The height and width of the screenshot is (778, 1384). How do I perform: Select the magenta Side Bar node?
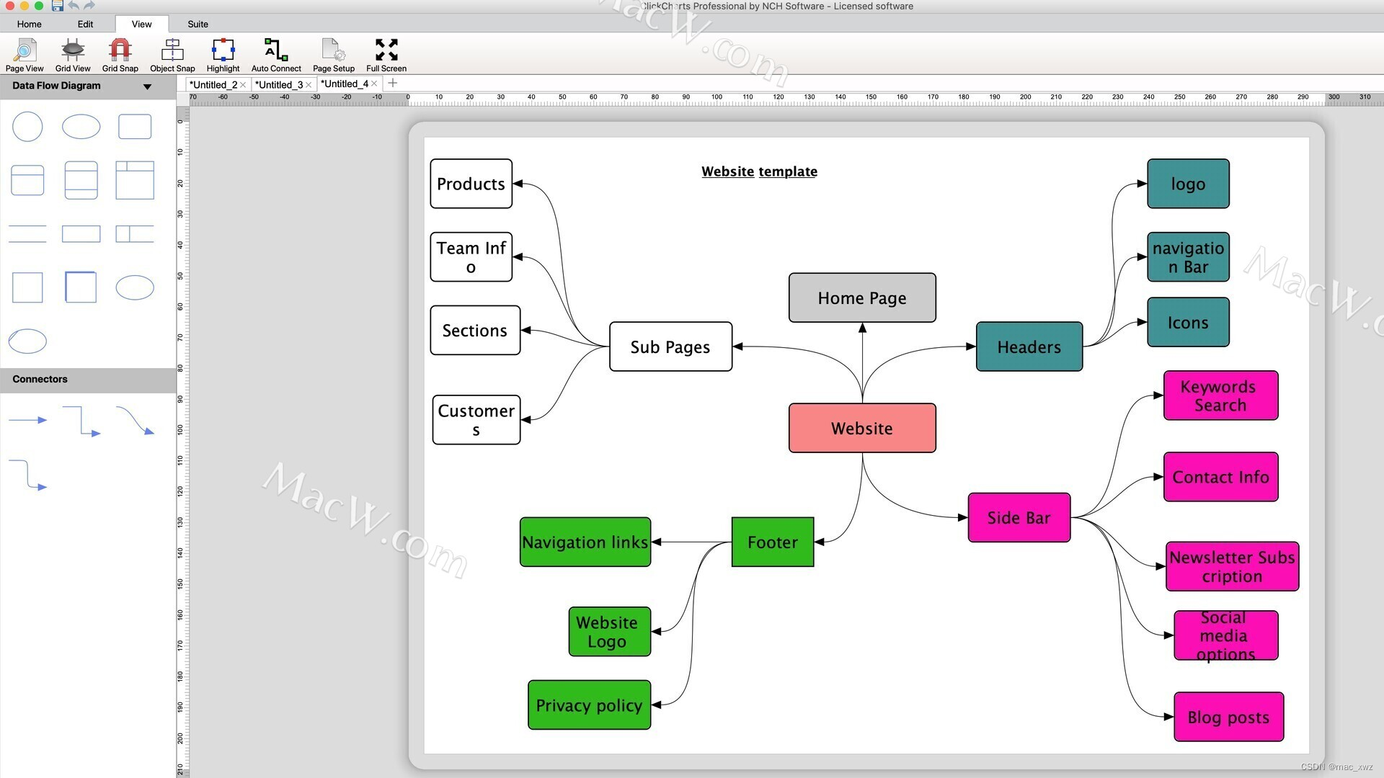(1019, 517)
